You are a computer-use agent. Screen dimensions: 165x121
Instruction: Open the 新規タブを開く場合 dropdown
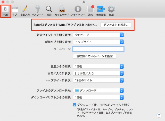[x=98, y=42]
